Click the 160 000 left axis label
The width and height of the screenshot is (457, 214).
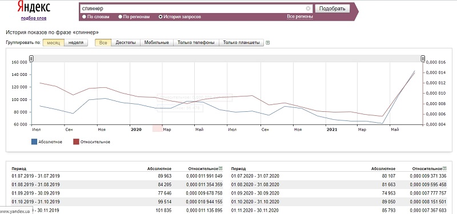(x=20, y=62)
